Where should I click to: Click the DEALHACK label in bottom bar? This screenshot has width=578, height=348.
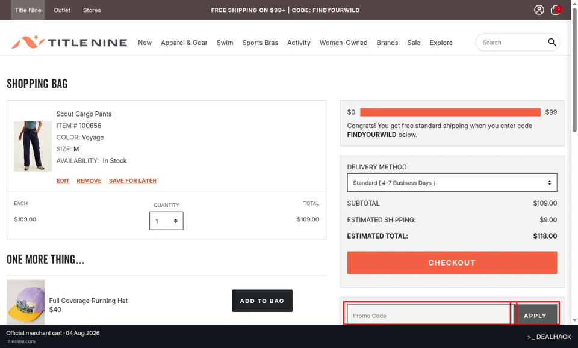549,337
